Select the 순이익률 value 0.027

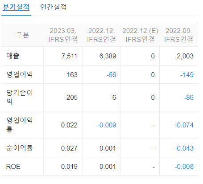tap(69, 148)
